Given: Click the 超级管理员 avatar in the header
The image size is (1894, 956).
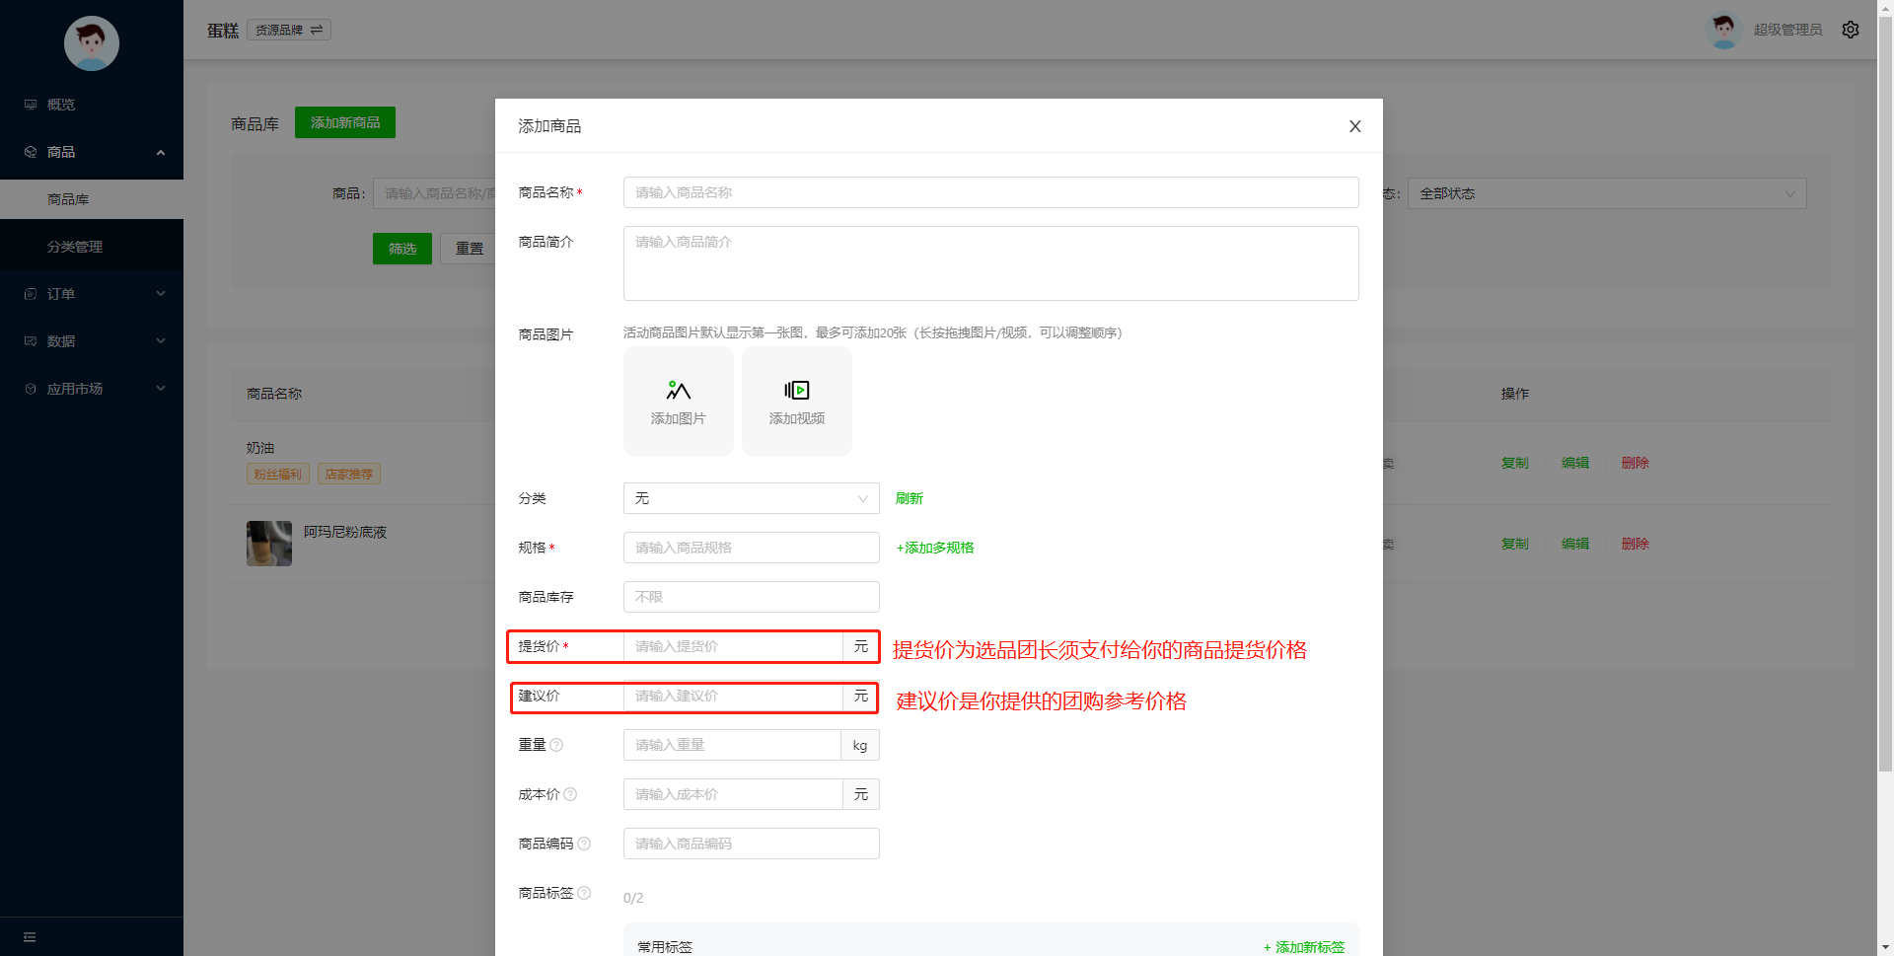Looking at the screenshot, I should [x=1724, y=30].
